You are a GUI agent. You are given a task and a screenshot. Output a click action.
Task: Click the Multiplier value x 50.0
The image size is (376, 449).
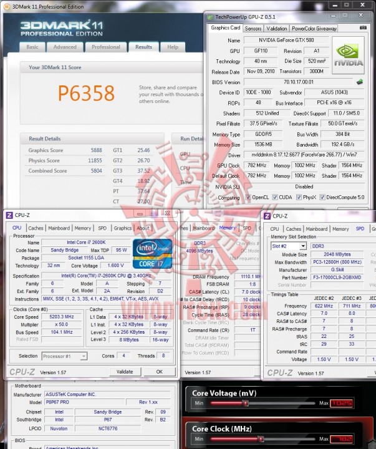pyautogui.click(x=62, y=324)
